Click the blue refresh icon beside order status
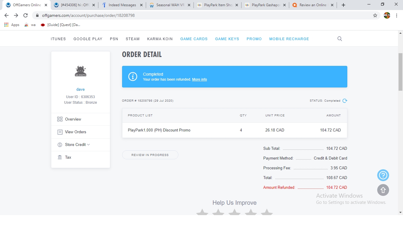 point(345,100)
